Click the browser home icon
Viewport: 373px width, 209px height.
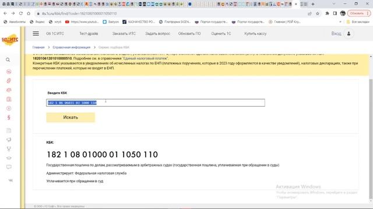point(29,13)
